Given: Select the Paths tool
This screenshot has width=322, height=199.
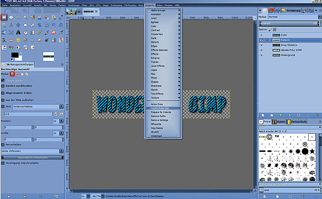Looking at the screenshot, I should point(54,18).
